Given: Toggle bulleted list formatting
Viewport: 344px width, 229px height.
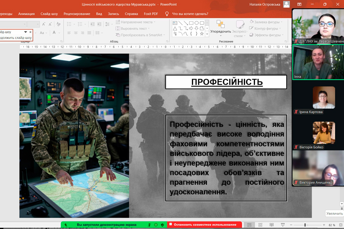Looking at the screenshot, I should tap(69, 24).
